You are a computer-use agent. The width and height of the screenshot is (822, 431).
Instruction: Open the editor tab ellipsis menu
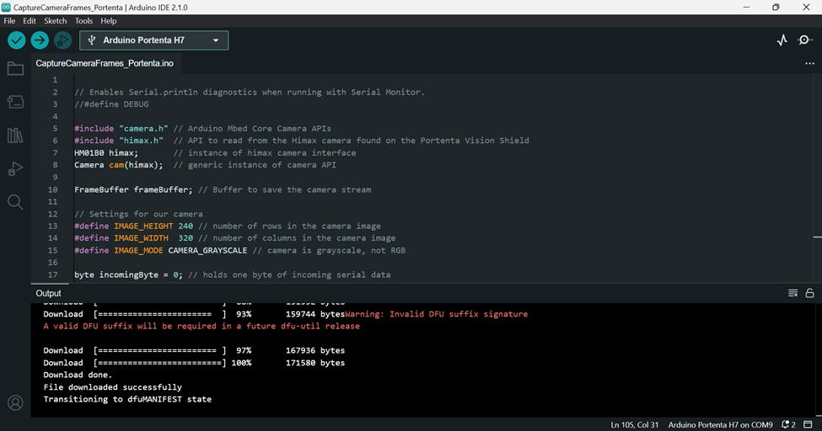[809, 63]
